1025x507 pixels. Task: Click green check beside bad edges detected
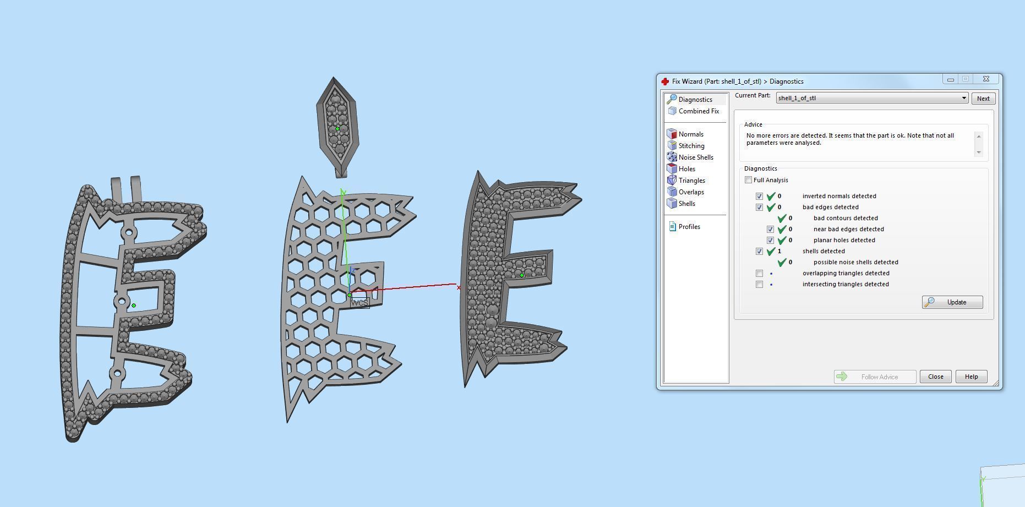pyautogui.click(x=771, y=207)
